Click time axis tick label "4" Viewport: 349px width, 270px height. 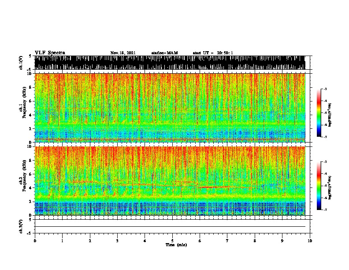(x=145, y=241)
